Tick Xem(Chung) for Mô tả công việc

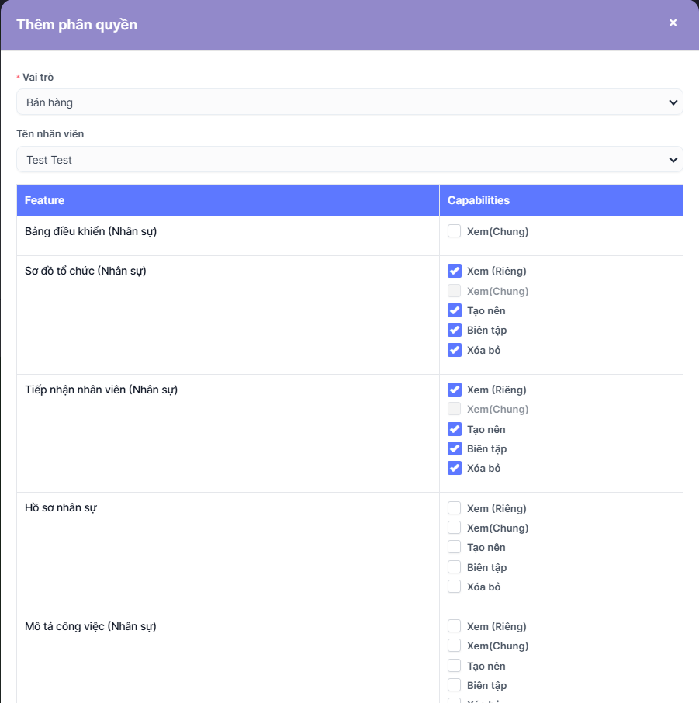pyautogui.click(x=455, y=646)
